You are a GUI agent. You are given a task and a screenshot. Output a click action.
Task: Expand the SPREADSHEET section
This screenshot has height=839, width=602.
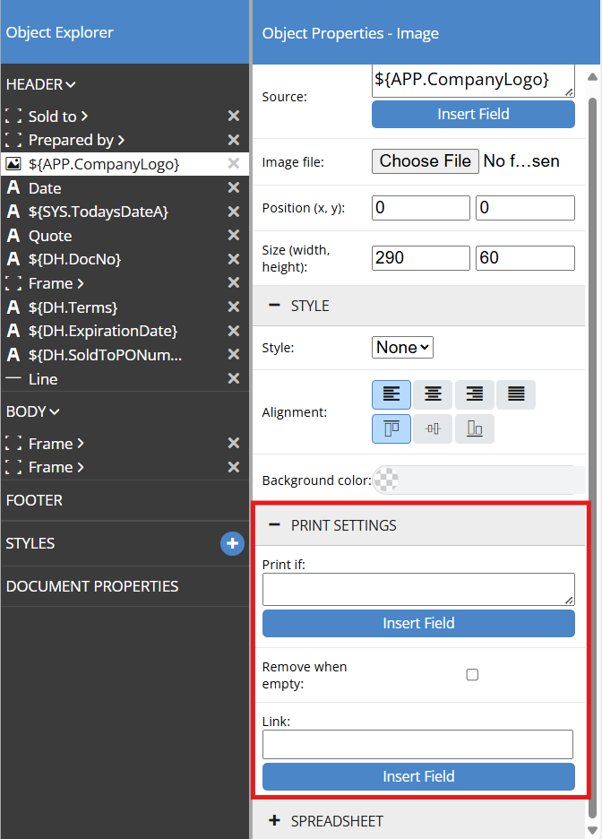[274, 820]
